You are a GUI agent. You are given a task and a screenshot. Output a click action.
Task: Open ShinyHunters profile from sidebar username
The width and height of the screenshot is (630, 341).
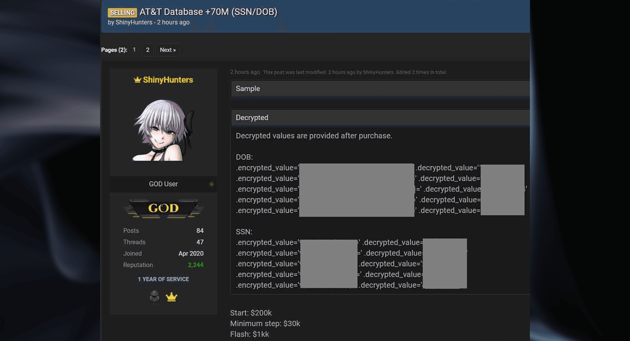[x=168, y=80]
